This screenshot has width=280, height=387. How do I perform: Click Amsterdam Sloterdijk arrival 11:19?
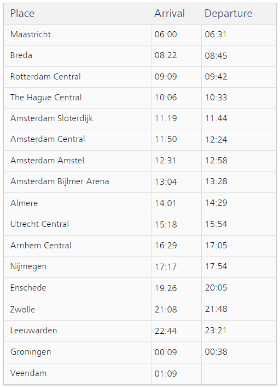166,118
